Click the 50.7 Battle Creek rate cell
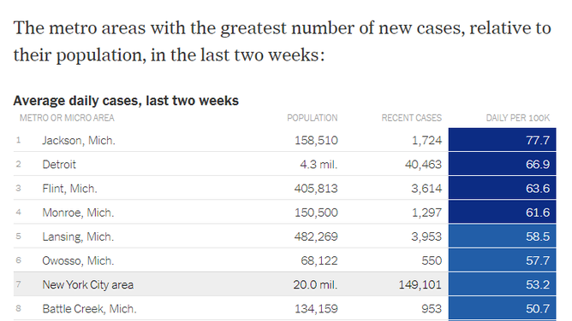 point(503,308)
